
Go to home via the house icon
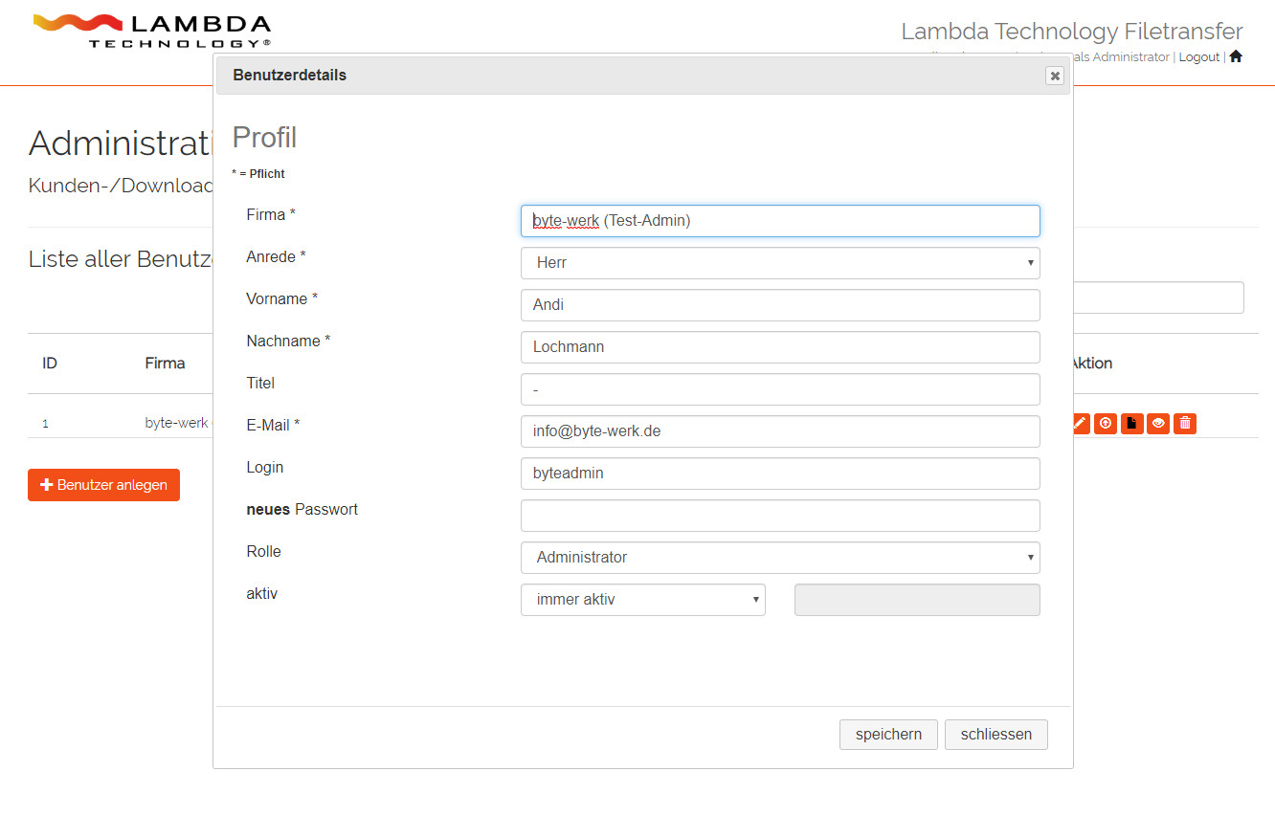[x=1236, y=56]
